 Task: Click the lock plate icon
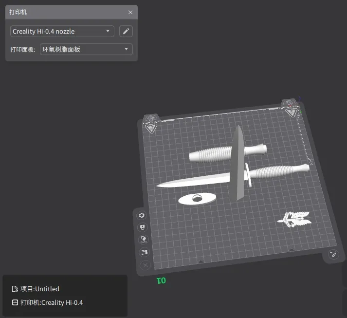click(x=142, y=227)
